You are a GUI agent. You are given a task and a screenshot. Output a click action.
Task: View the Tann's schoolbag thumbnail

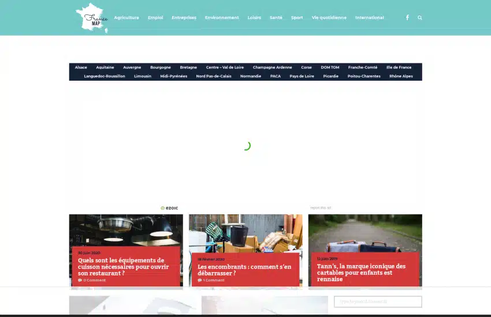pos(365,233)
